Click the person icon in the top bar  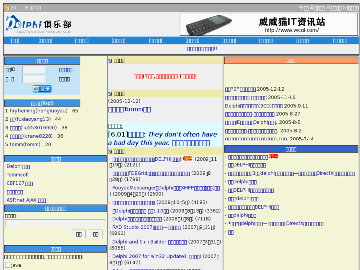pos(328,8)
